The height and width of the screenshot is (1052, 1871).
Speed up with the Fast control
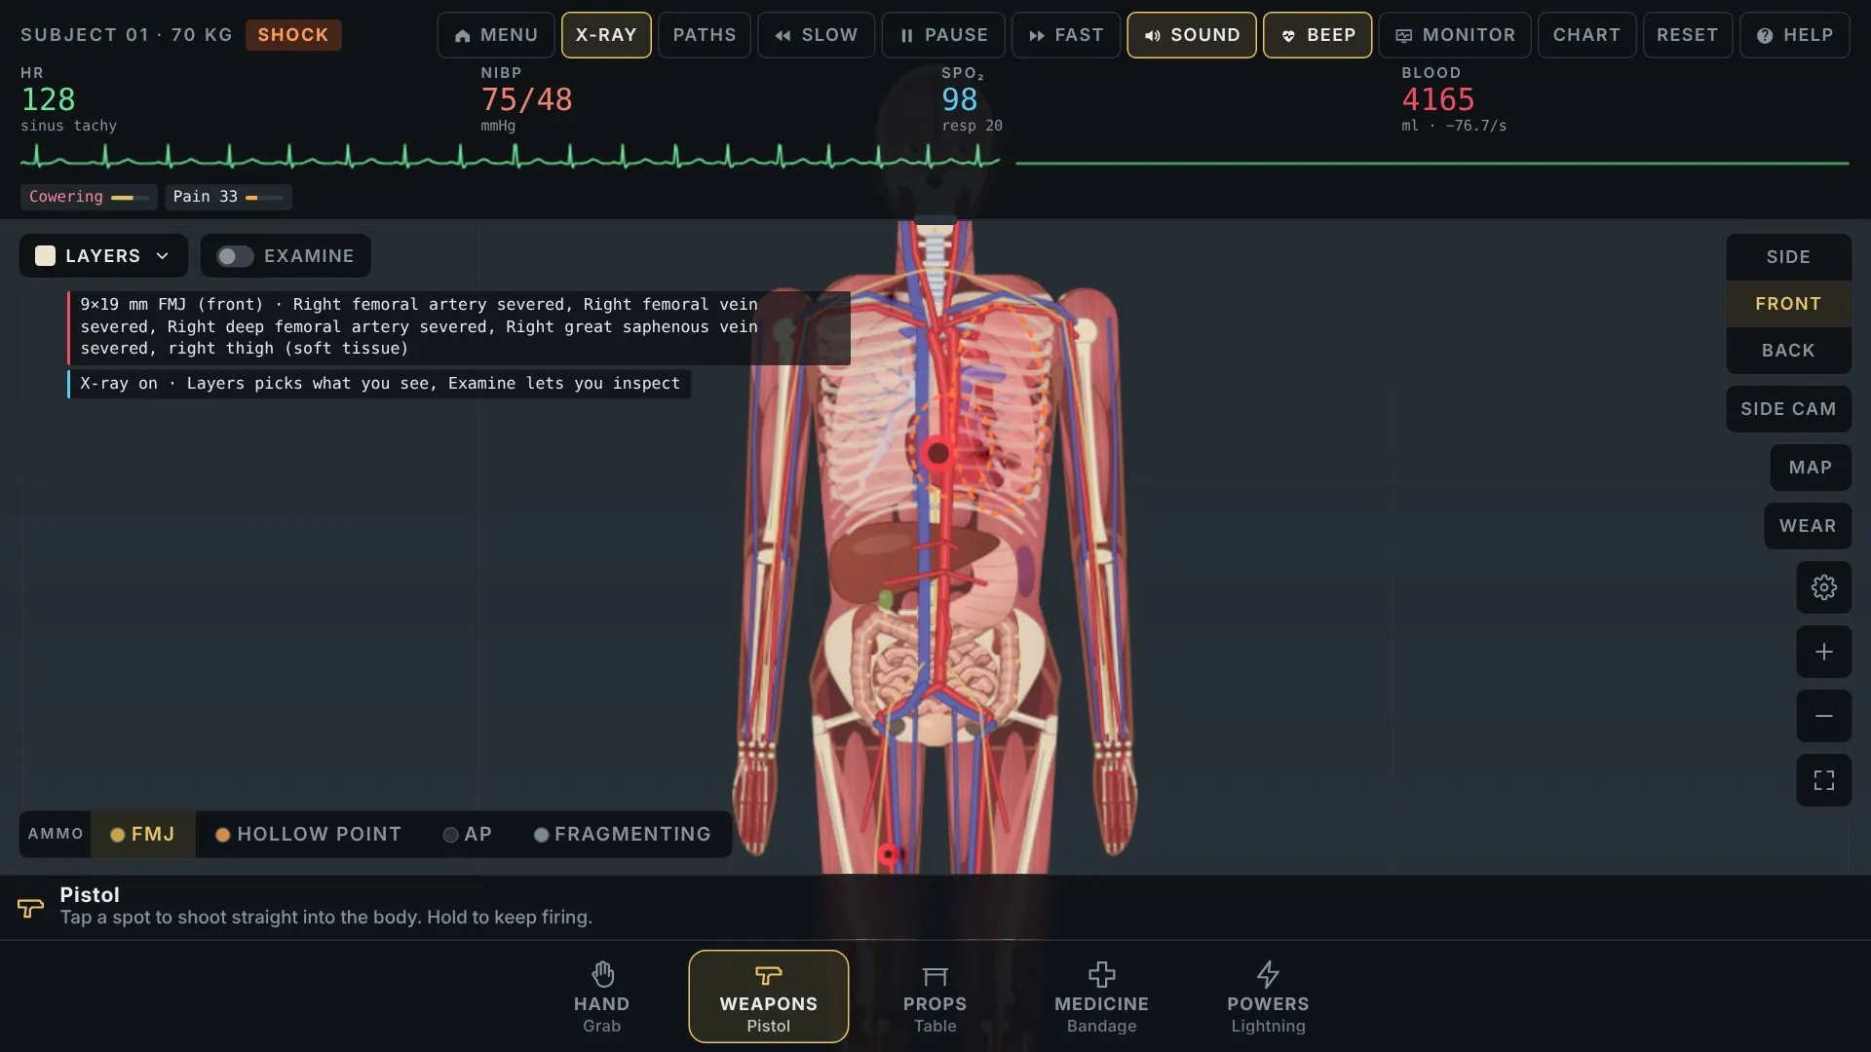(x=1066, y=35)
